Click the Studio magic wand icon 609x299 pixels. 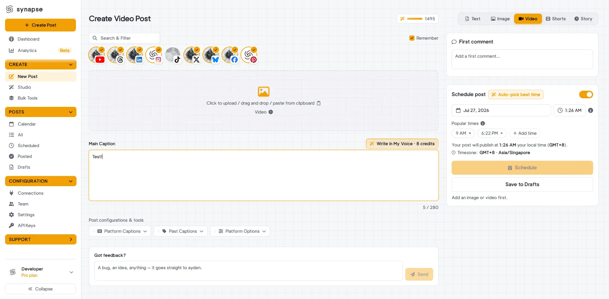pyautogui.click(x=11, y=87)
